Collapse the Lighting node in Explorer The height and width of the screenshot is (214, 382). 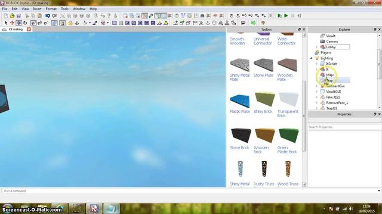tap(311, 58)
